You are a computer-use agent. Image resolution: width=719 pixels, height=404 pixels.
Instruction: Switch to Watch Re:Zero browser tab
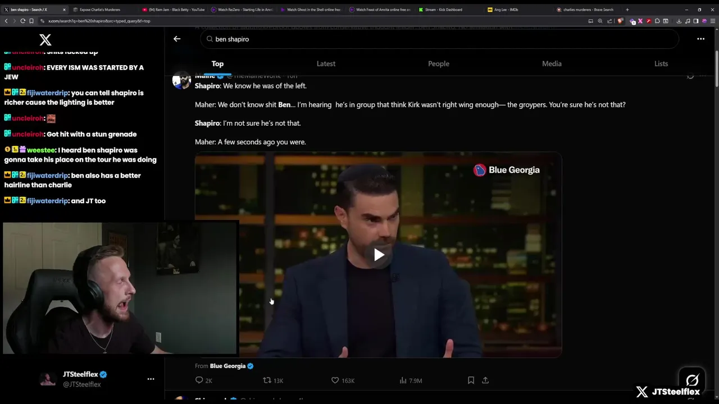(x=242, y=10)
